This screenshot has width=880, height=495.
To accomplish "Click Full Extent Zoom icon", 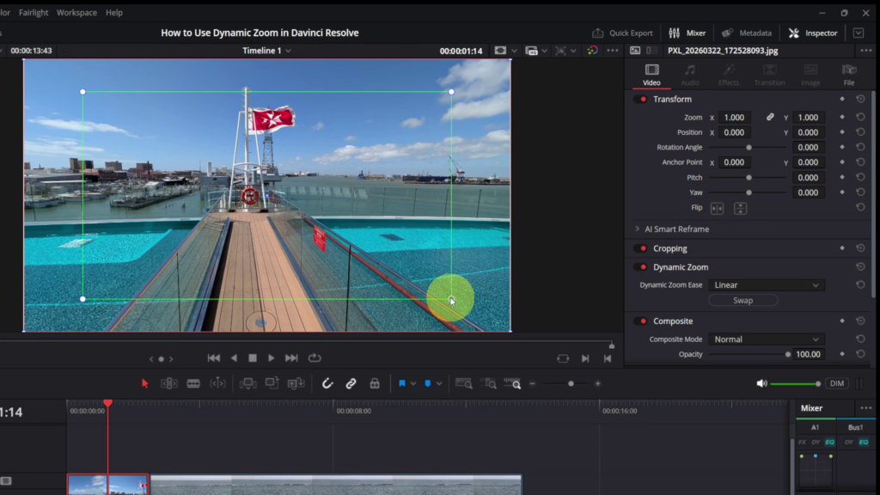I will click(x=463, y=383).
